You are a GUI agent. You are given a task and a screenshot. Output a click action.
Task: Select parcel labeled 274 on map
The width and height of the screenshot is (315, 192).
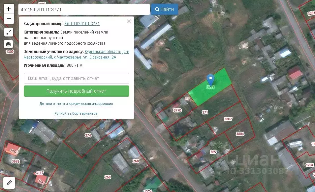88,135
